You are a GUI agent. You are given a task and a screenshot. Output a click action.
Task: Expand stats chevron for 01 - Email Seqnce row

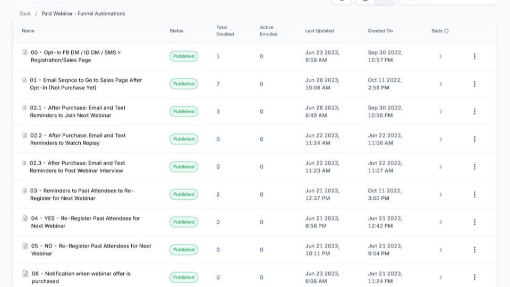click(x=441, y=84)
